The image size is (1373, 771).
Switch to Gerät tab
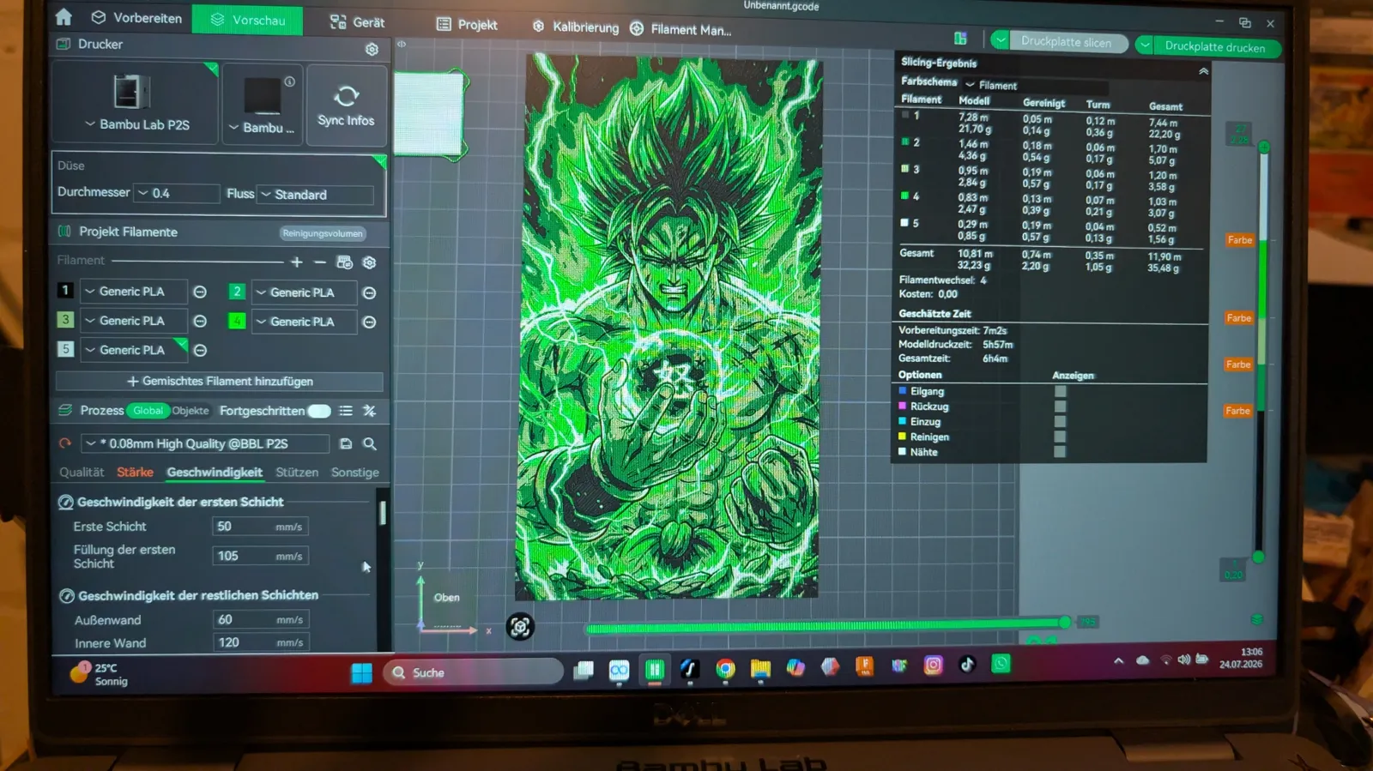[358, 22]
